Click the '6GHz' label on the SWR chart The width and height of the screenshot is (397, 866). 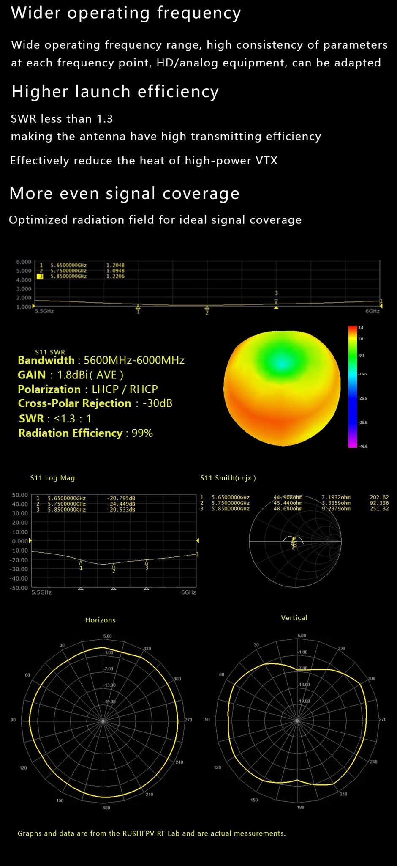[x=373, y=311]
